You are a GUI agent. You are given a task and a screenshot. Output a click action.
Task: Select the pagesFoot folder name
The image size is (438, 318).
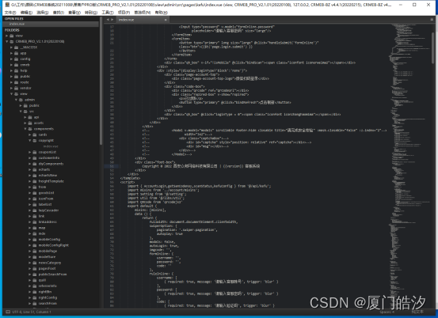(x=48, y=268)
